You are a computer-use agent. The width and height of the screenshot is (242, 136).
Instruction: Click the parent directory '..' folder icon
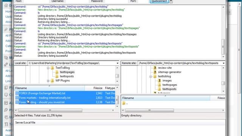(x=124, y=103)
